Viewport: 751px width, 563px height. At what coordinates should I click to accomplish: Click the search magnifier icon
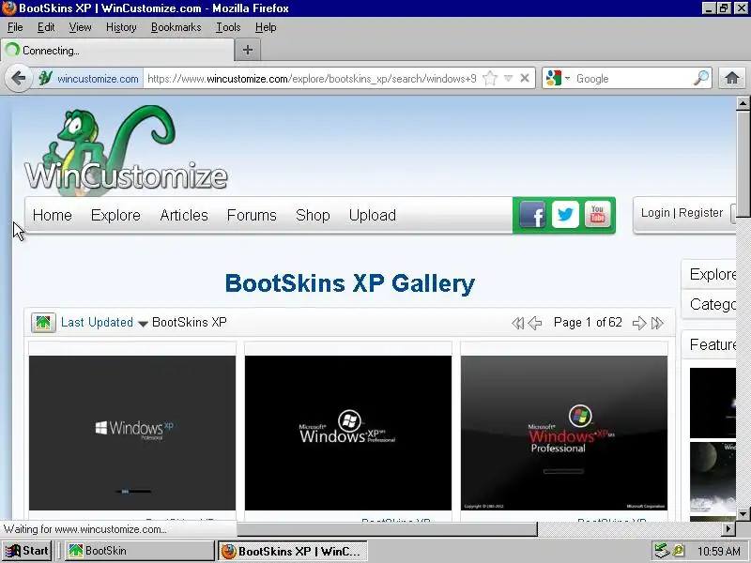tap(701, 78)
